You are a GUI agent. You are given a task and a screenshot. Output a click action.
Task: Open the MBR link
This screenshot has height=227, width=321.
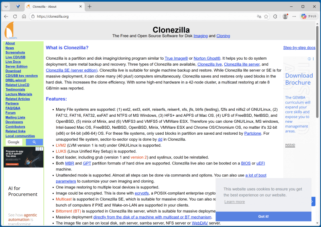(69, 163)
